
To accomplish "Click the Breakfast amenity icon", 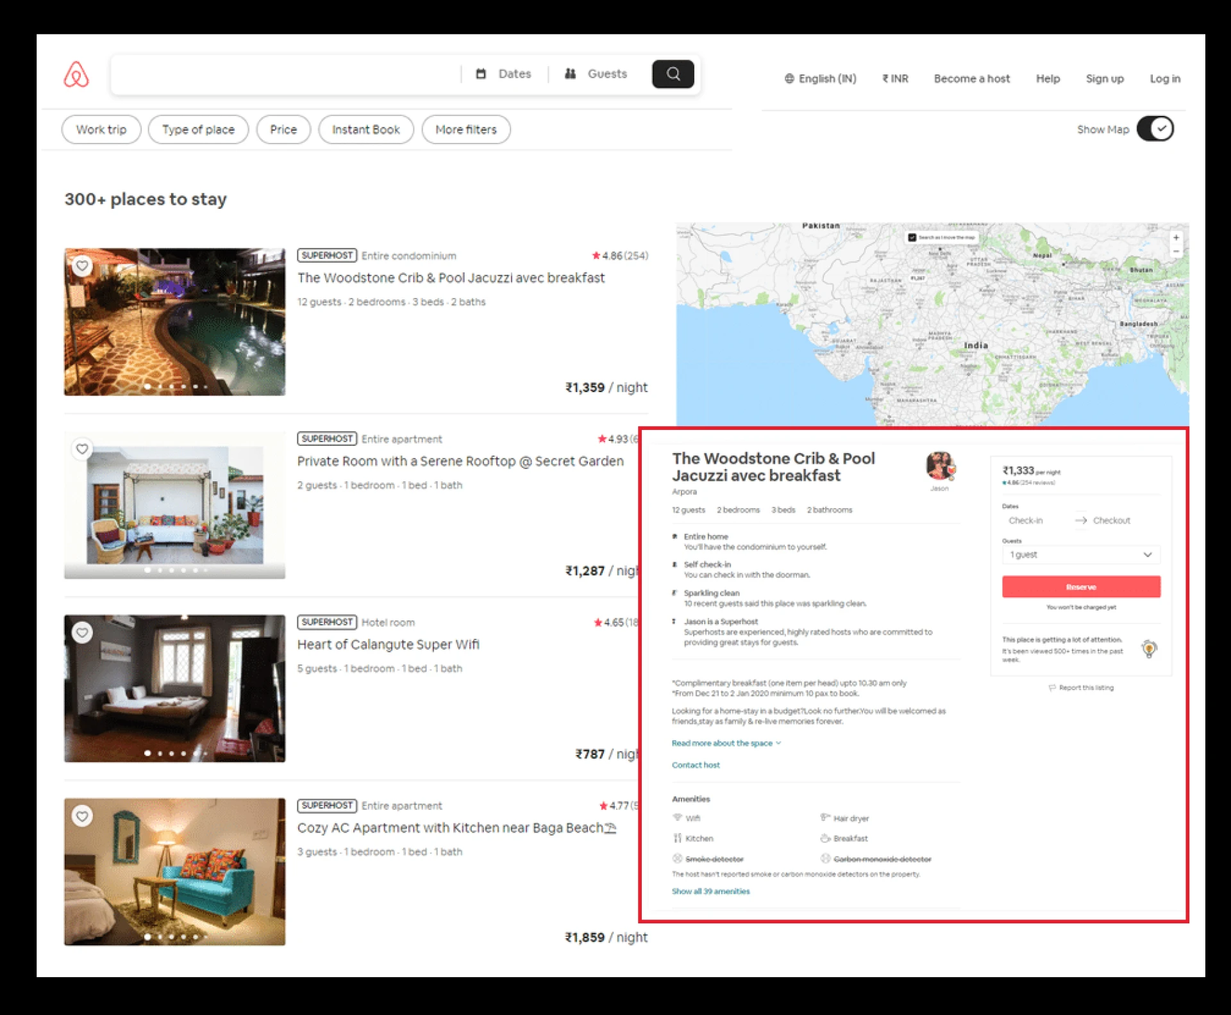I will 825,838.
